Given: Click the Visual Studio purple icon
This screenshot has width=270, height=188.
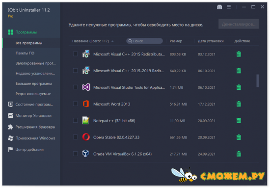Looking at the screenshot, I should [86, 87].
